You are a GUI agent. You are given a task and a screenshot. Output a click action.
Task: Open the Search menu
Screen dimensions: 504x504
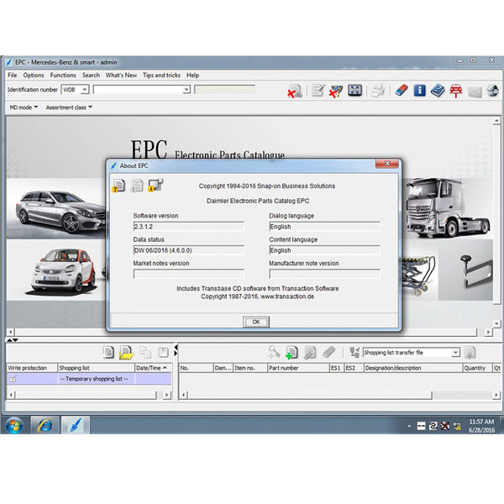91,76
